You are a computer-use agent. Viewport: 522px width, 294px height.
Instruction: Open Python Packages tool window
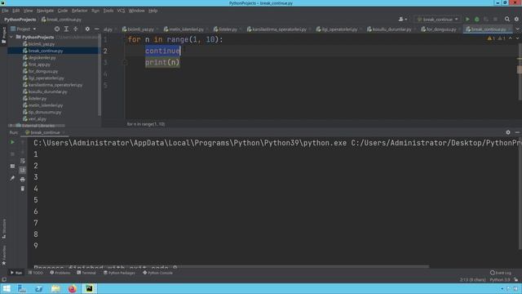tap(119, 273)
